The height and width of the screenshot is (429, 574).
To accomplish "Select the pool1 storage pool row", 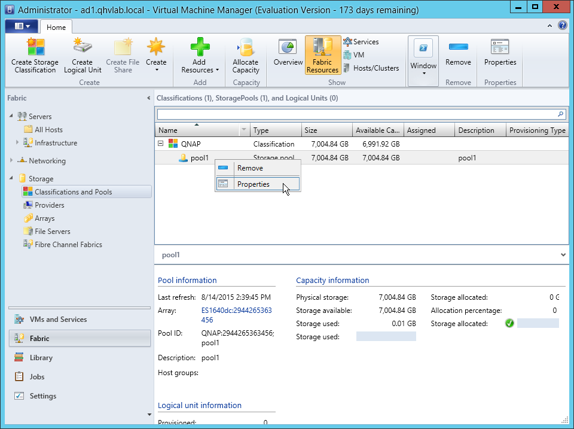I will [x=362, y=158].
